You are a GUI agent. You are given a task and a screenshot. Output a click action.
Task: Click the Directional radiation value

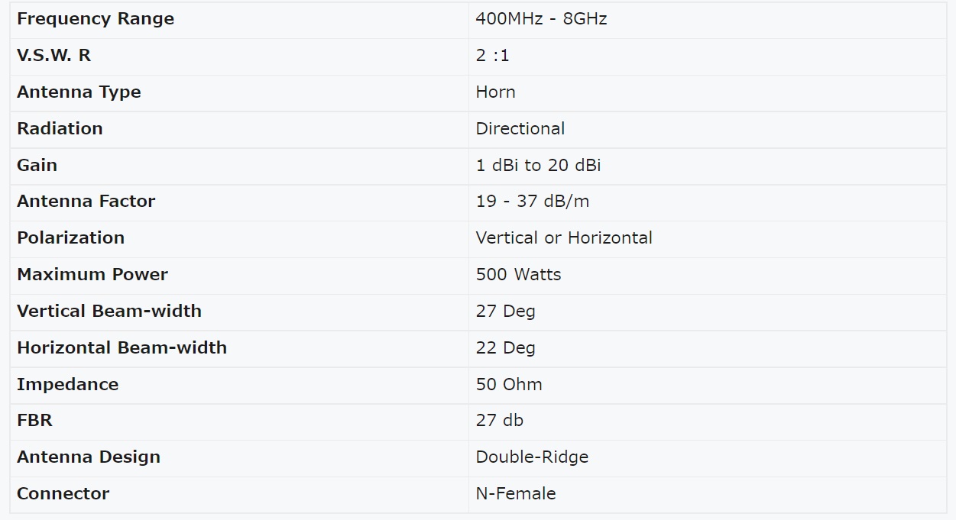click(520, 128)
